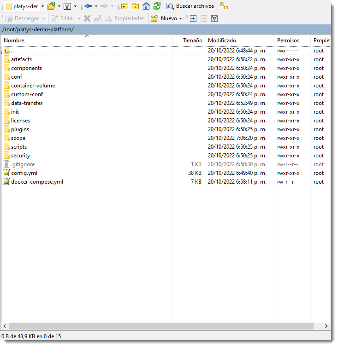The width and height of the screenshot is (338, 347).
Task: Expand the platys-der directory dropdown
Action: point(42,6)
